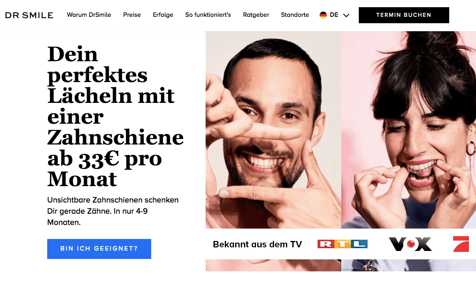This screenshot has height=297, width=476.
Task: Select So funktioniert's in navigation
Action: (208, 15)
